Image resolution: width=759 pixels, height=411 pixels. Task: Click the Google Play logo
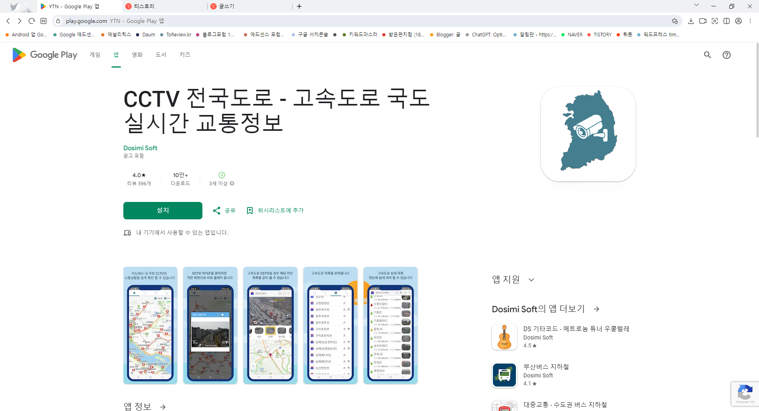(44, 55)
